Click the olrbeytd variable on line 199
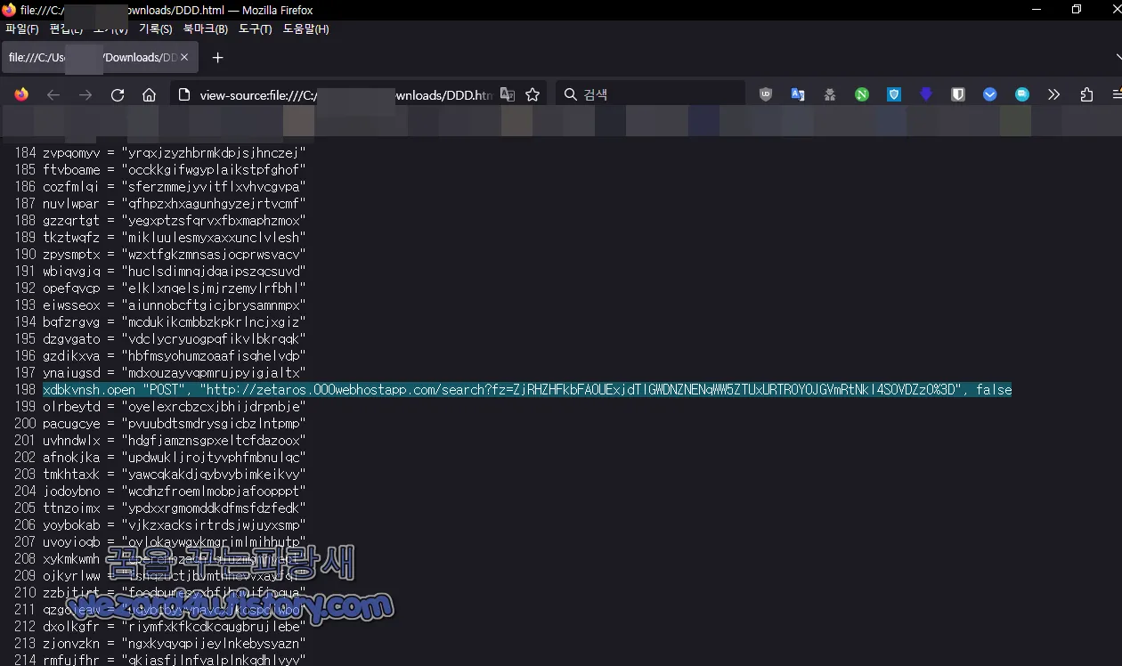The height and width of the screenshot is (666, 1122). 72,406
